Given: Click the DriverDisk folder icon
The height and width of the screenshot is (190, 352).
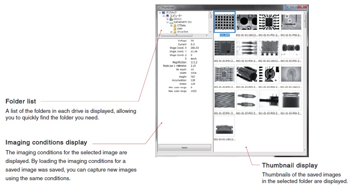Looking at the screenshot, I should coord(175,32).
